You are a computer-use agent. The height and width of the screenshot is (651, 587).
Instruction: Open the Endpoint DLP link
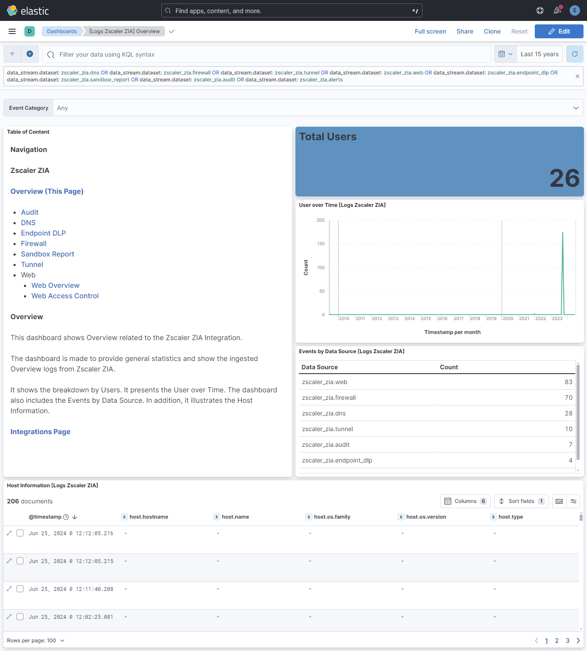43,233
